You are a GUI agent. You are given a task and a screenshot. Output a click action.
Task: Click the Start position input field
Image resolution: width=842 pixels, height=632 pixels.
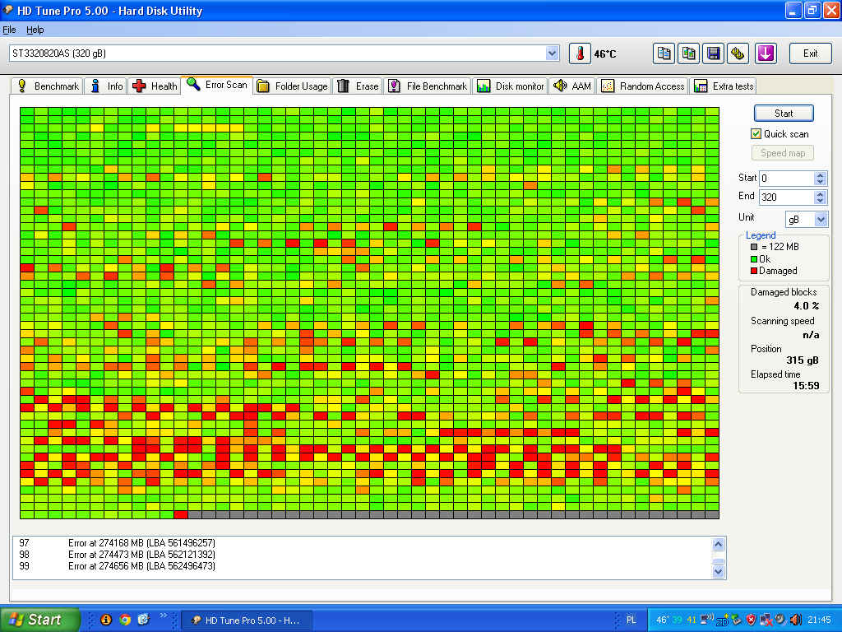[x=786, y=178]
